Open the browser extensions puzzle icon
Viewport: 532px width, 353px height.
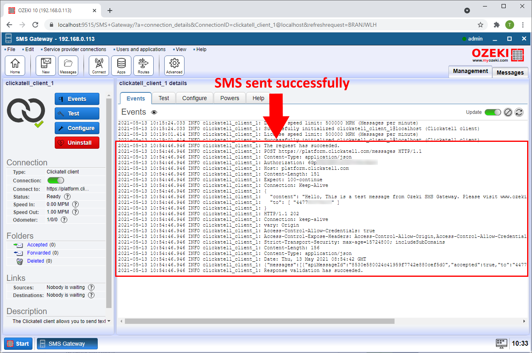[497, 25]
